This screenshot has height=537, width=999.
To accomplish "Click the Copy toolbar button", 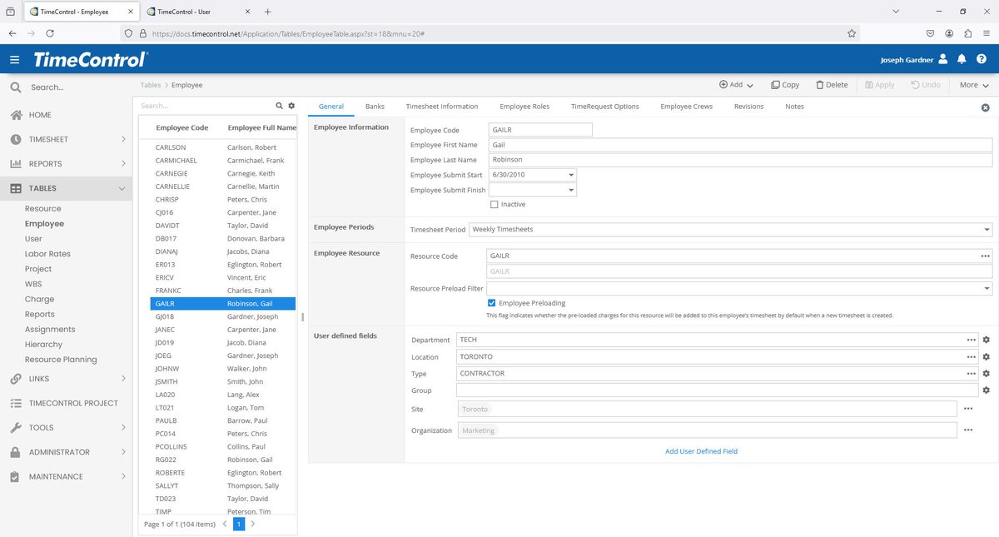I will [784, 85].
